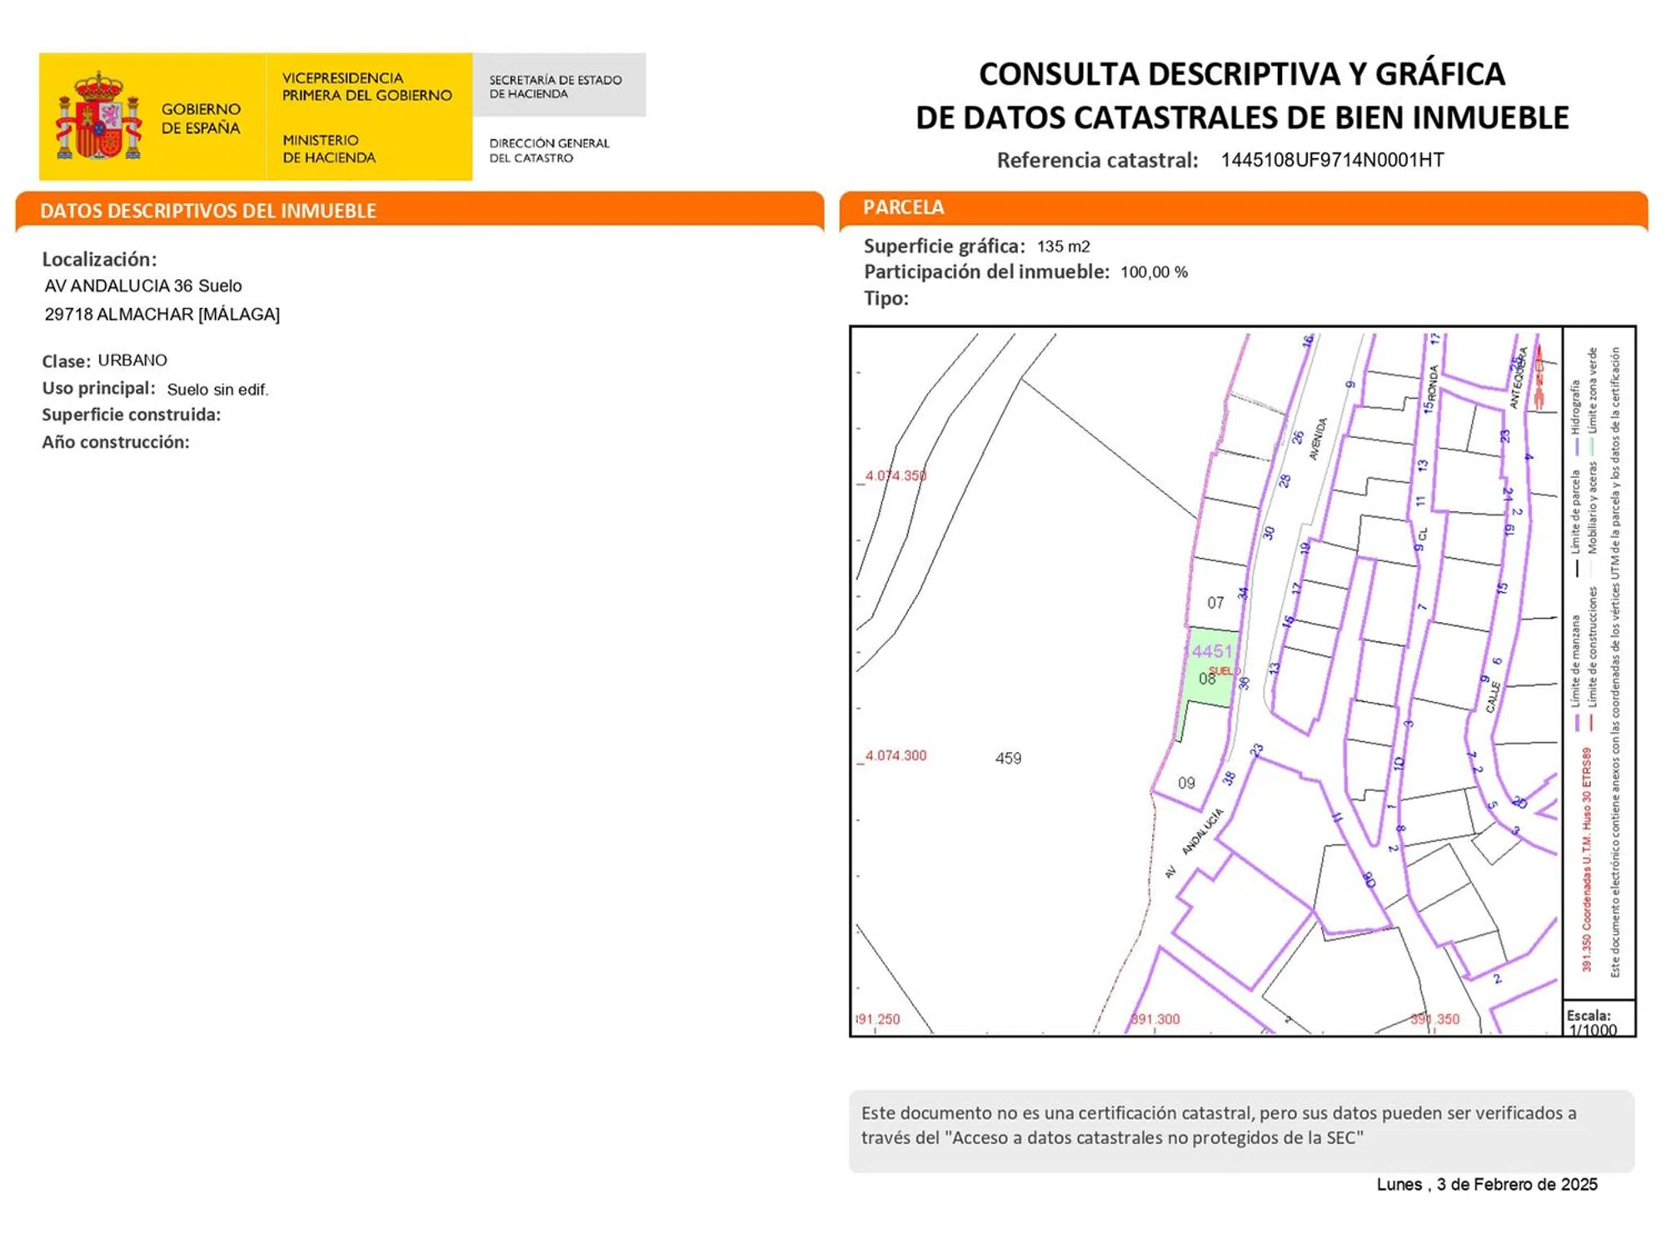Click the purple 'Límite de manzana' legend line

(x=1577, y=723)
